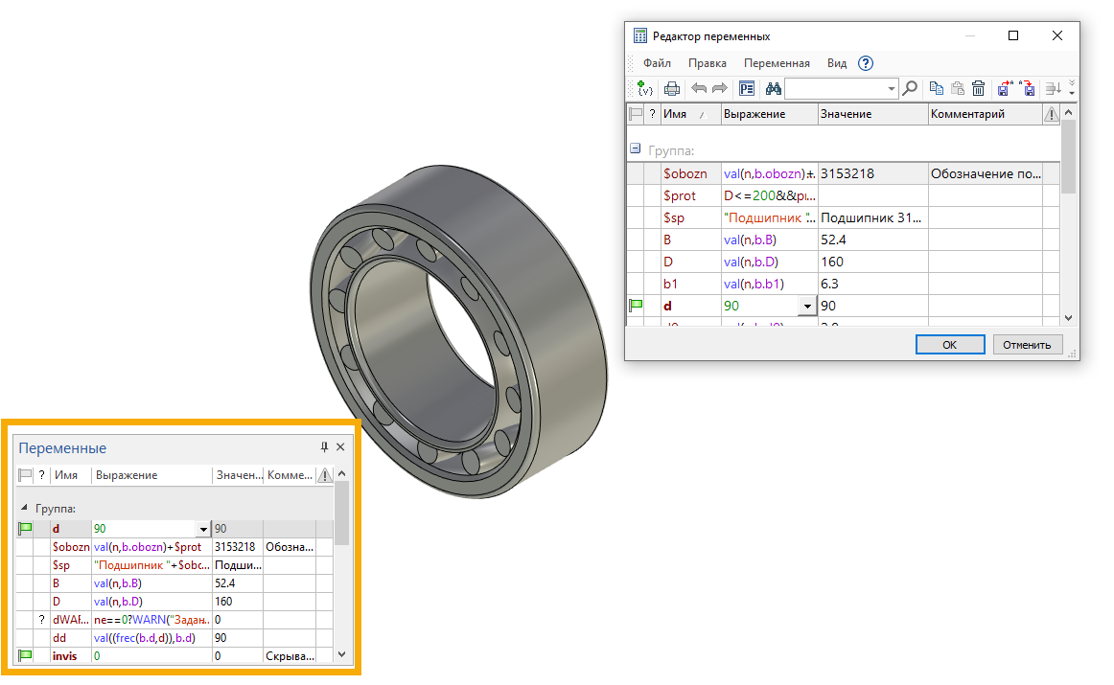Click the copy icon in editor toolbar
The height and width of the screenshot is (685, 1114).
(937, 88)
